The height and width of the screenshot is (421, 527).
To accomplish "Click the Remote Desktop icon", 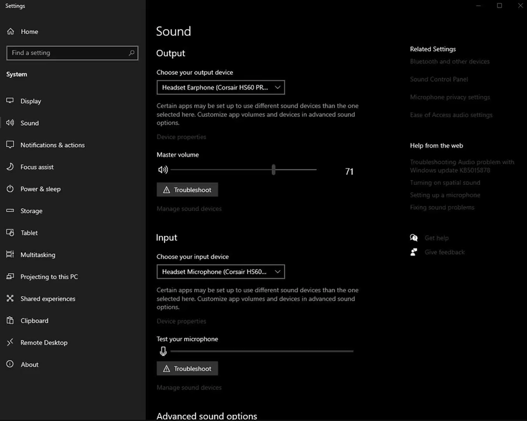I will 10,343.
